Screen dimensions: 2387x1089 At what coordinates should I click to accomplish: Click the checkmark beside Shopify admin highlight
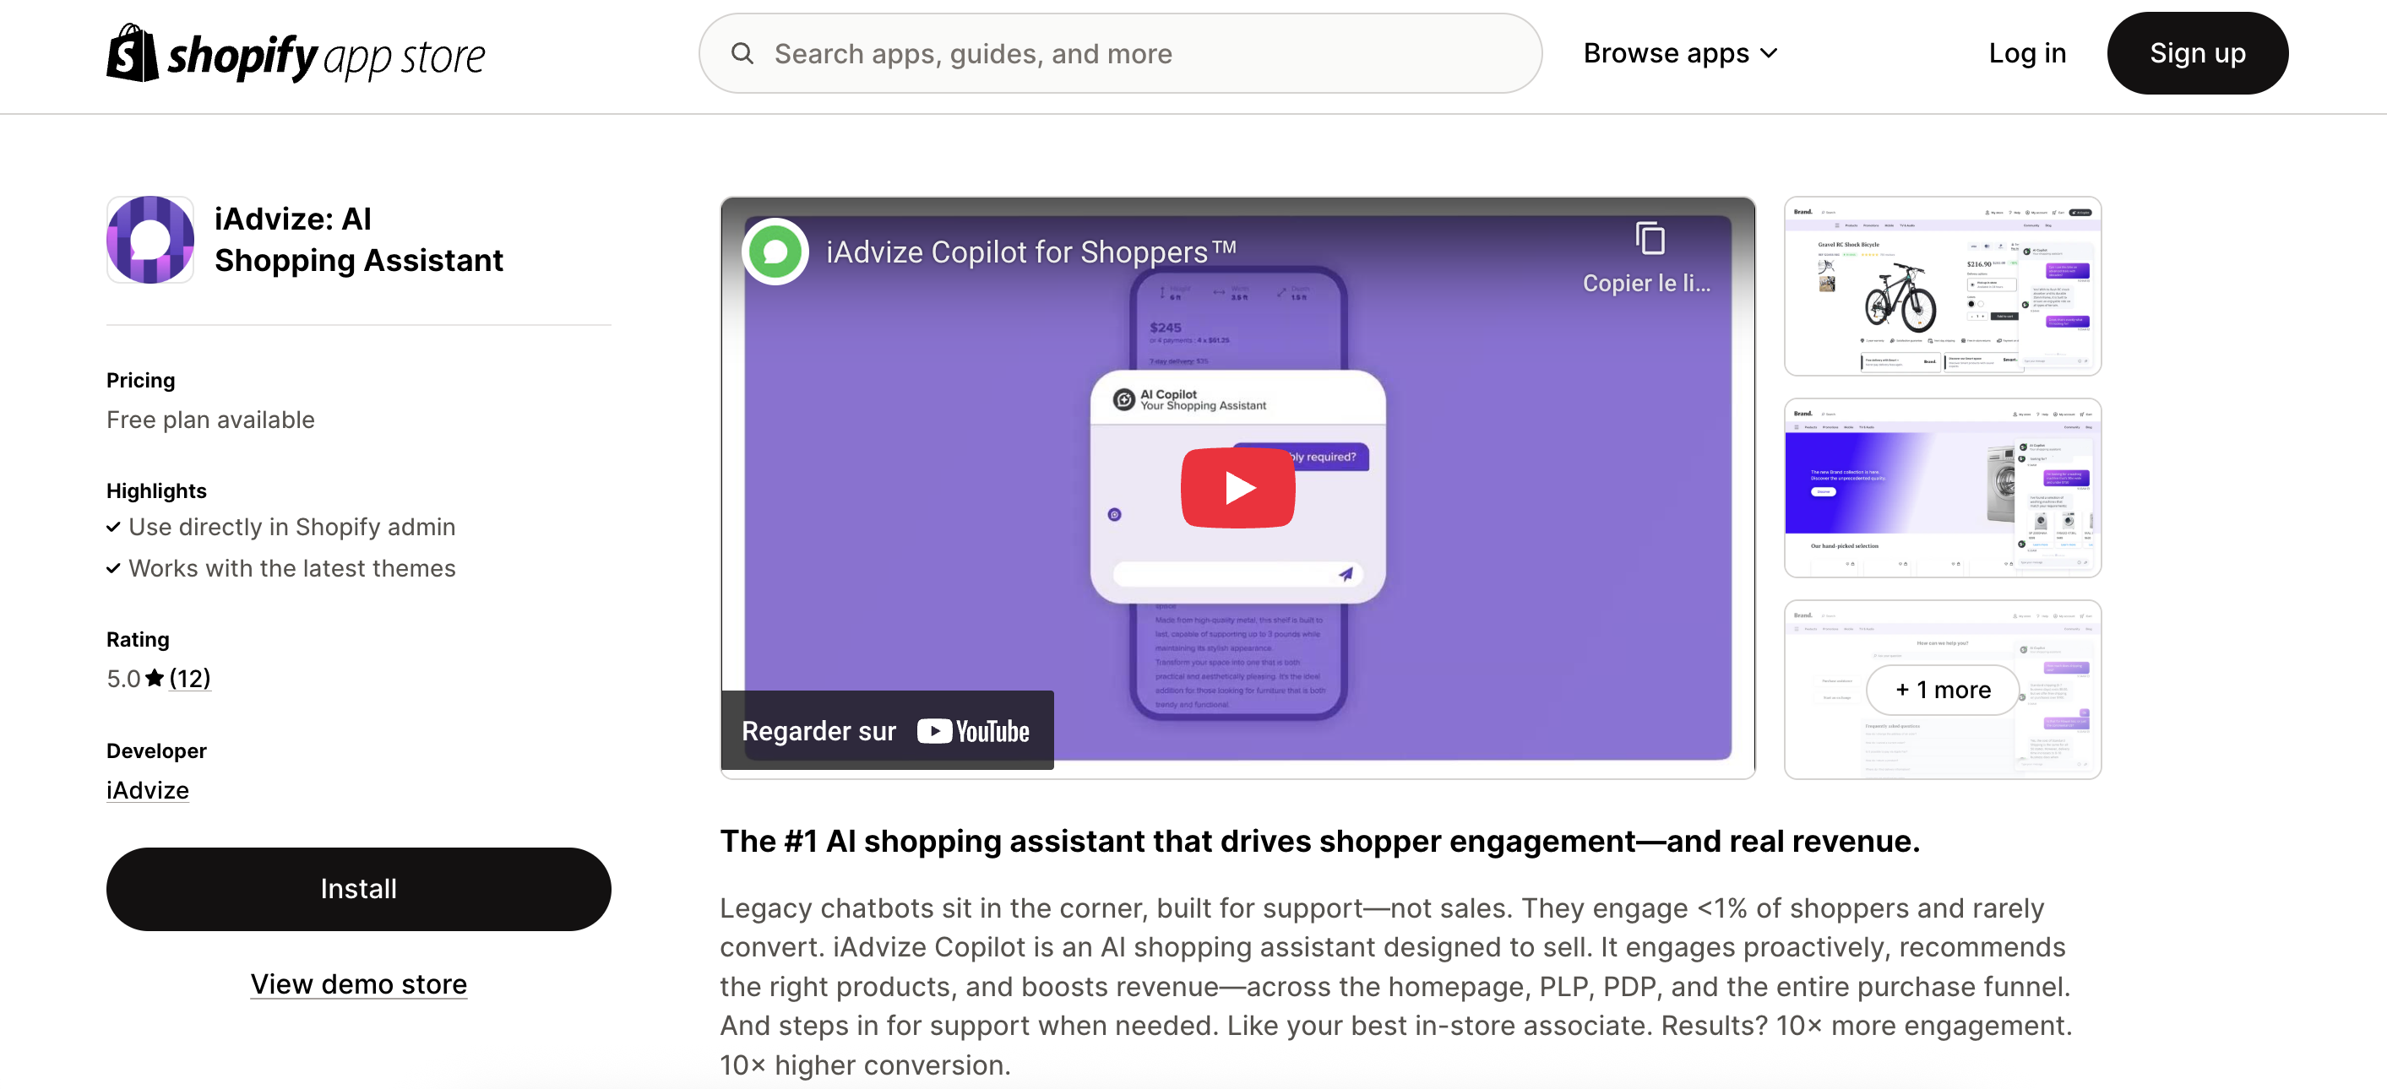[113, 527]
